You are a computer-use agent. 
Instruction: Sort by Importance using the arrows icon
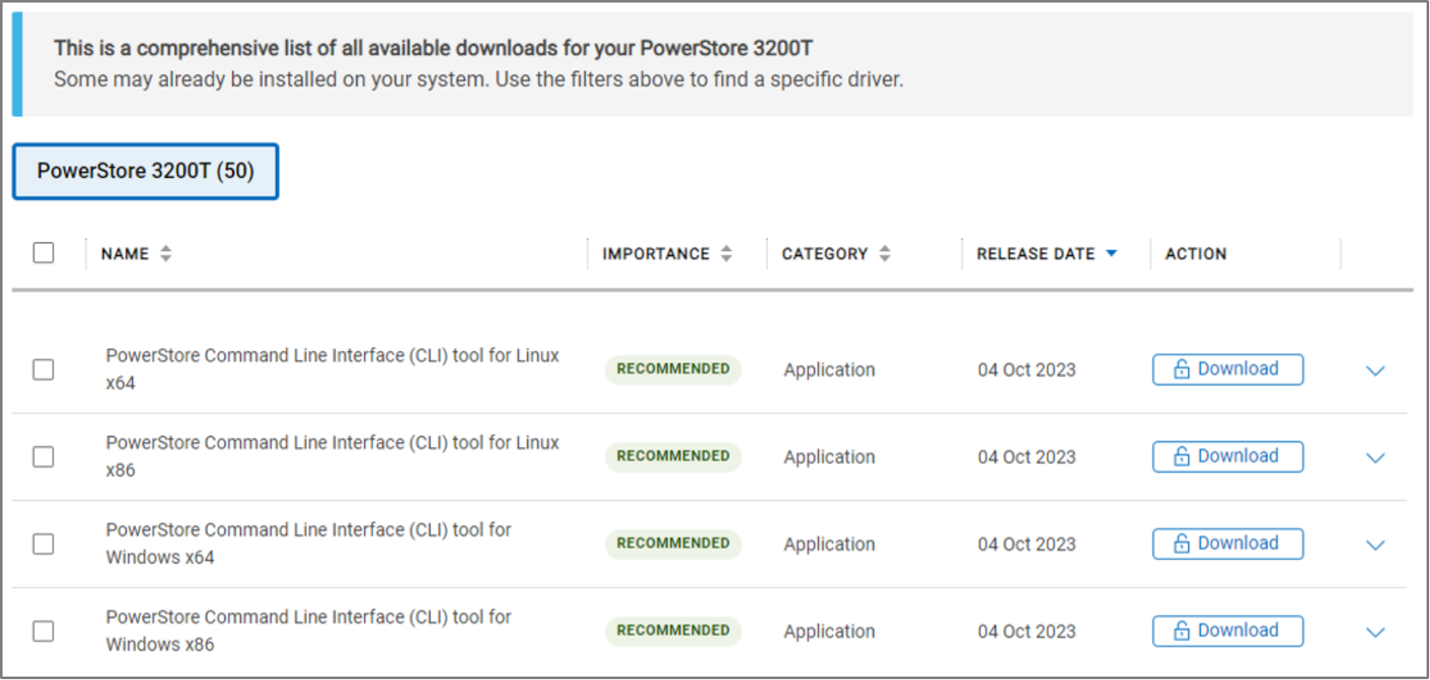click(x=727, y=254)
